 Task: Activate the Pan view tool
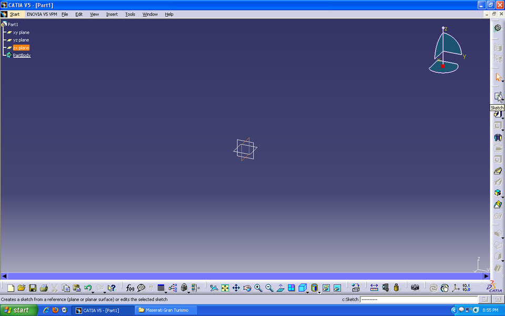(236, 288)
